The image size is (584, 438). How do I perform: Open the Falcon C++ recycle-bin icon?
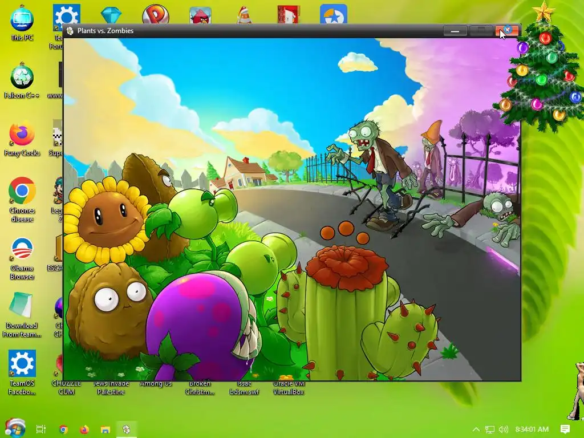[x=22, y=80]
